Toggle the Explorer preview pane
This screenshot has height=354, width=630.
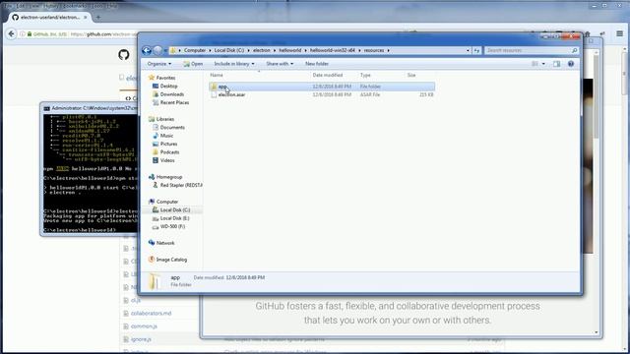pos(556,64)
